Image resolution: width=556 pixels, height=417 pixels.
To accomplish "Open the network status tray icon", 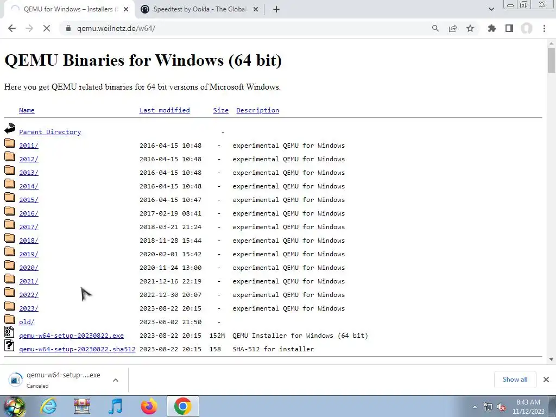I will coord(488,407).
